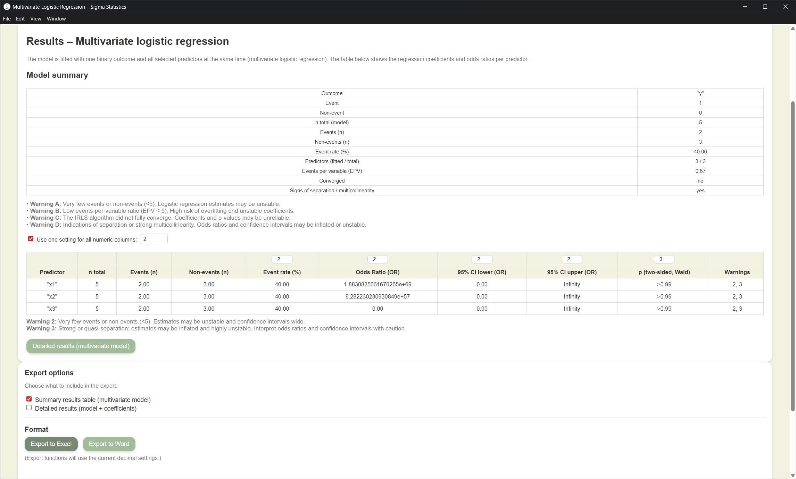Image resolution: width=796 pixels, height=479 pixels.
Task: Minimize the Sigma Statistics window
Action: 745,7
